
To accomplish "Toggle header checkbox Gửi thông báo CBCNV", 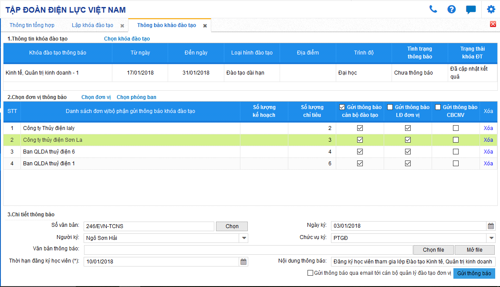I will pos(438,107).
